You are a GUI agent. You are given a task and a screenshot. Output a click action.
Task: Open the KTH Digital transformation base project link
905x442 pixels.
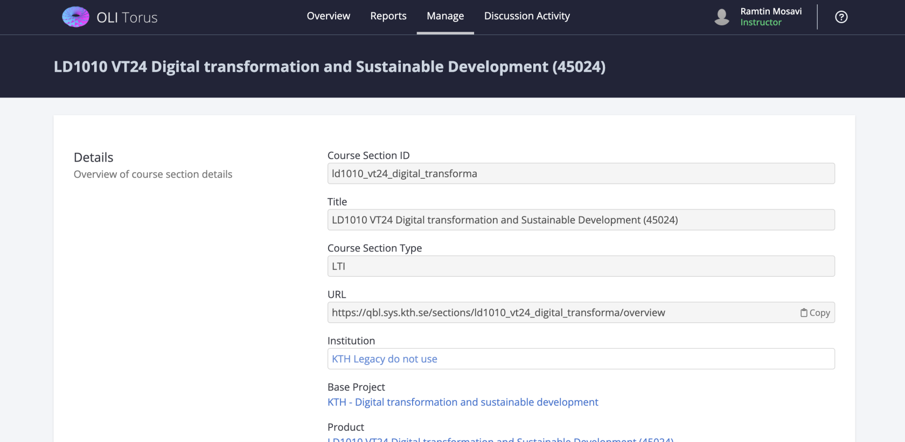click(x=463, y=402)
